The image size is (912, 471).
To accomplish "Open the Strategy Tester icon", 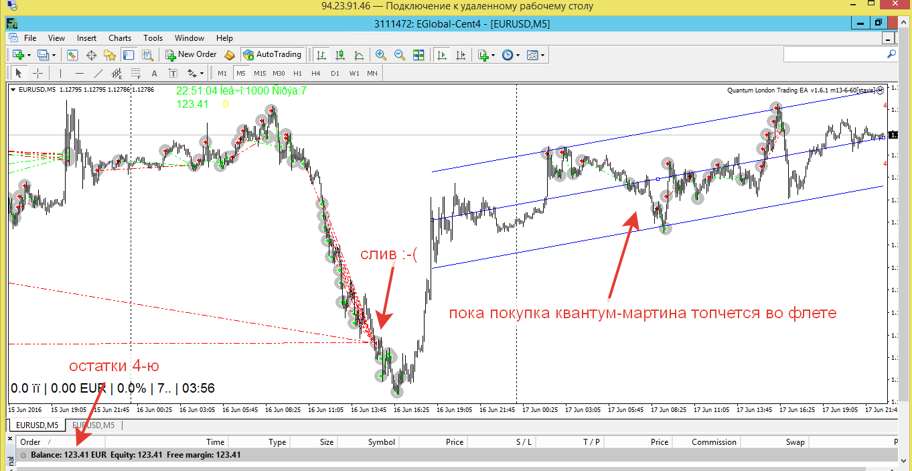I will pos(147,55).
